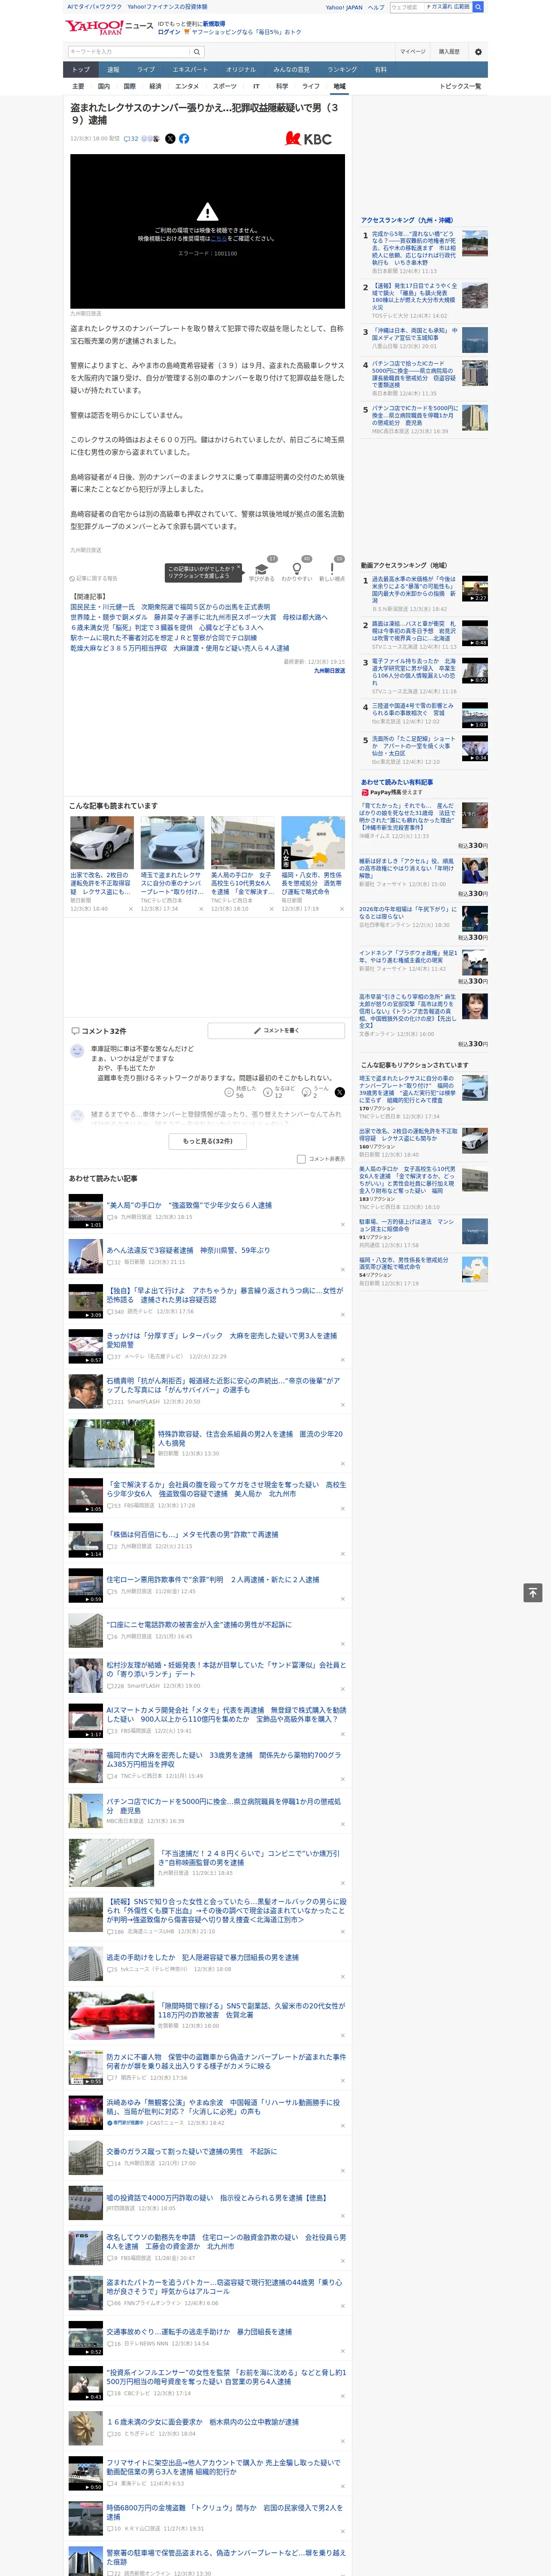Open the KBC broadcaster logo

tap(308, 139)
